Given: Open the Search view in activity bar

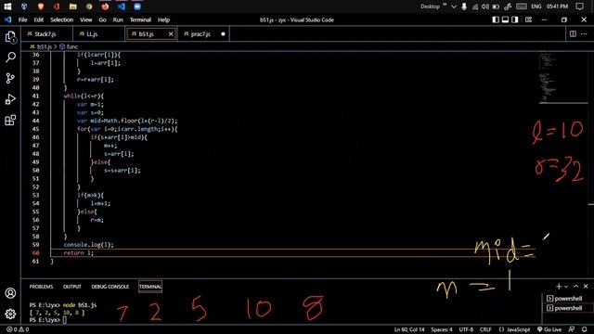Looking at the screenshot, I should 10,58.
